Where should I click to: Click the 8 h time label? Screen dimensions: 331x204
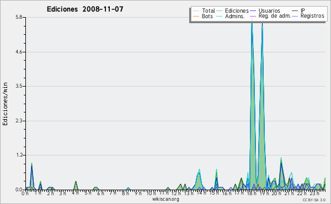tap(125, 194)
